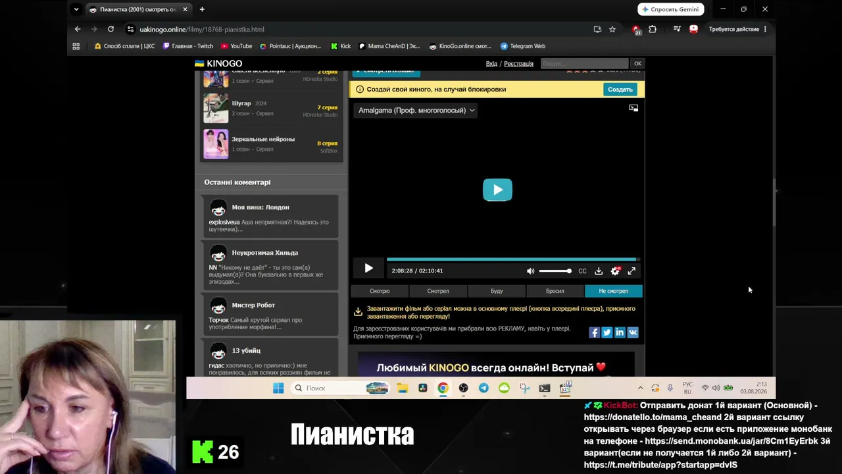This screenshot has height=474, width=842.
Task: Share the page on LinkedIn
Action: [x=620, y=332]
